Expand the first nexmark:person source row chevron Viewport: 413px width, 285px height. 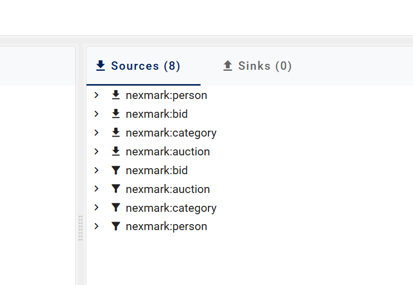(x=97, y=95)
